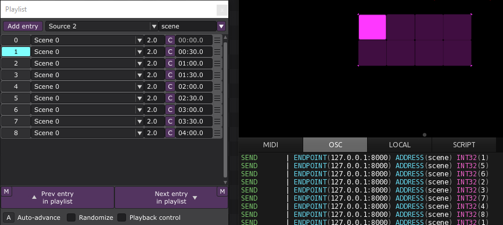
Task: Click the drag handle icon of entry 8
Action: (217, 133)
